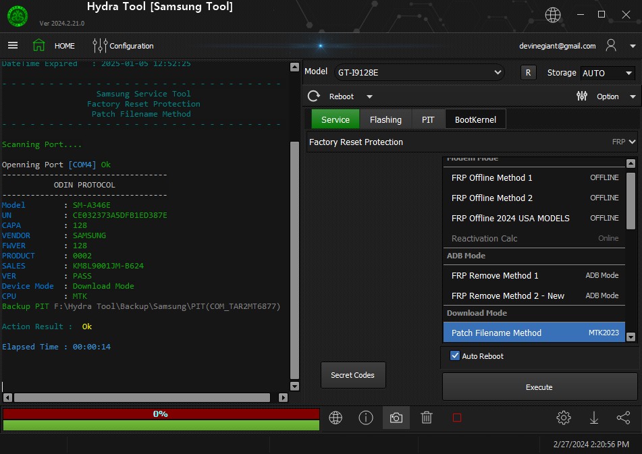The image size is (642, 454).
Task: Open Configuration sliders icon
Action: [100, 46]
